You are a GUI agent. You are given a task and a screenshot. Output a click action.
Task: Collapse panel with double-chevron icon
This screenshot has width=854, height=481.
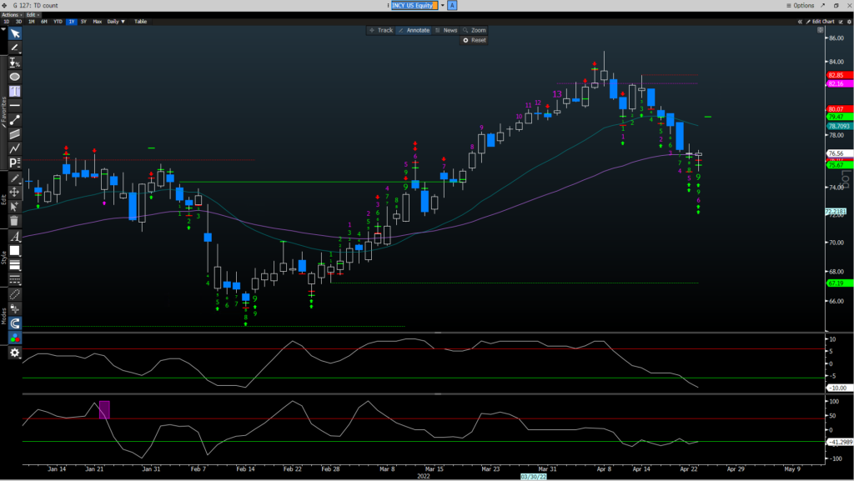(x=800, y=22)
